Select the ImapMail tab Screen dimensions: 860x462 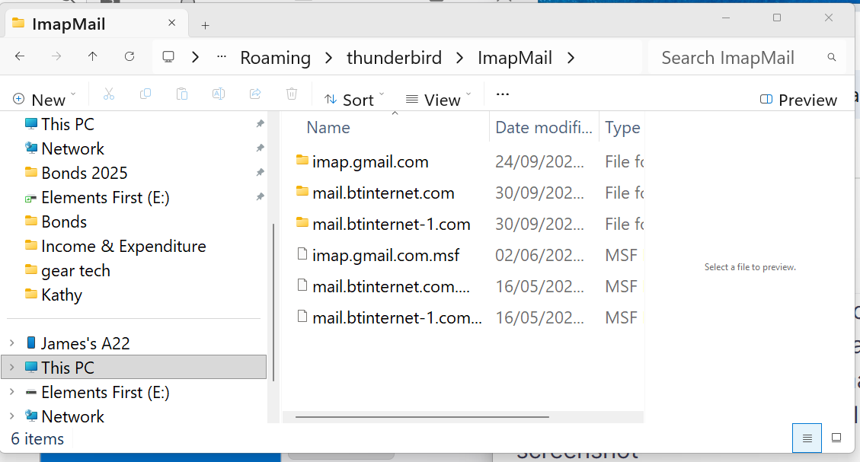97,24
